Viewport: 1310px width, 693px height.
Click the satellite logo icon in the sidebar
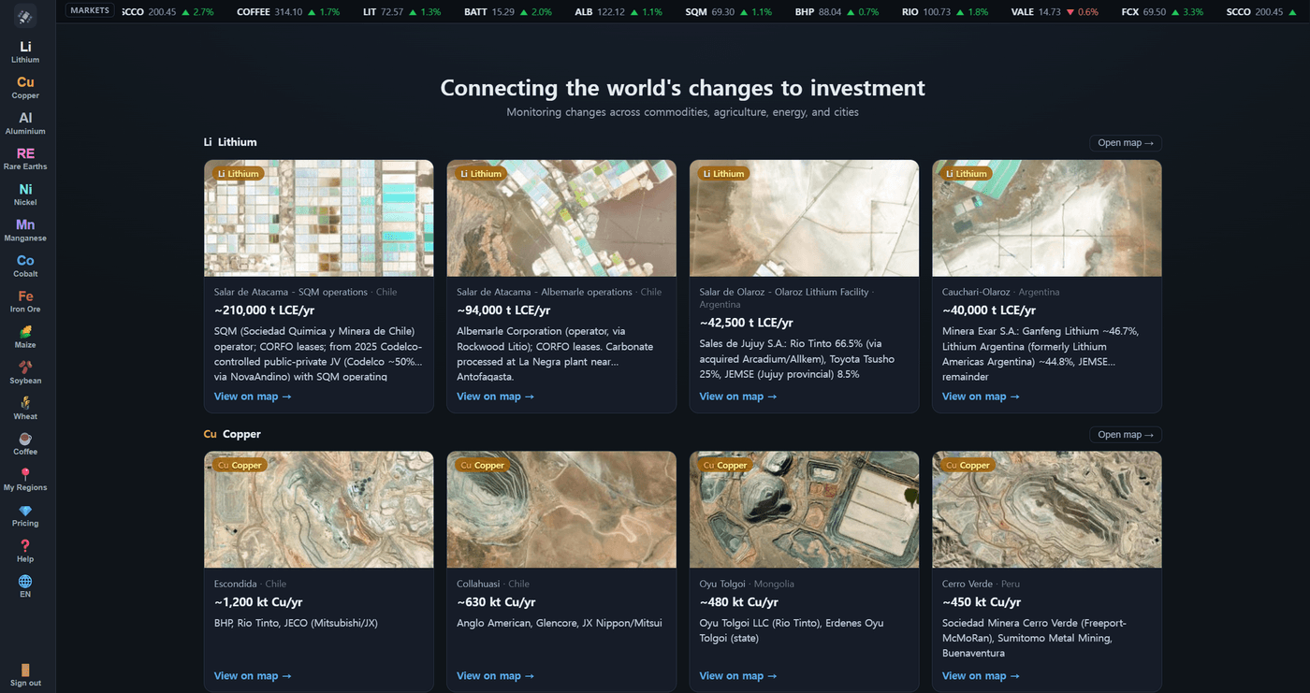pos(25,16)
